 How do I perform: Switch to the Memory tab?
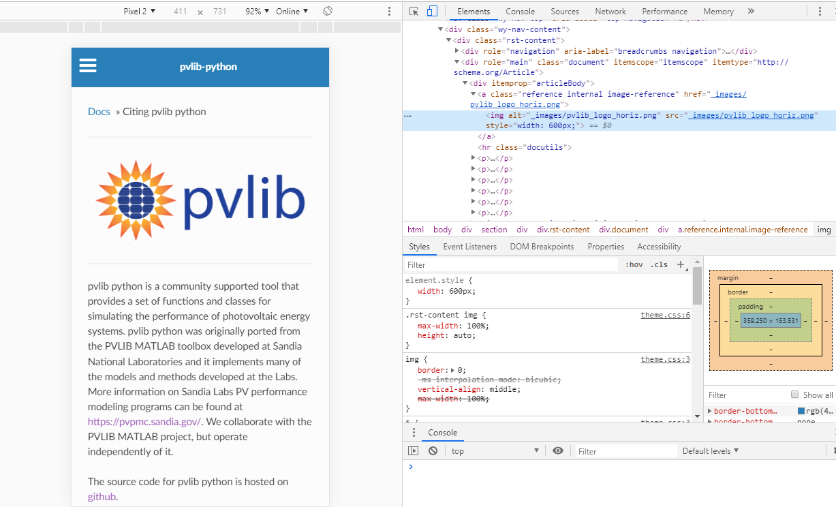point(718,11)
